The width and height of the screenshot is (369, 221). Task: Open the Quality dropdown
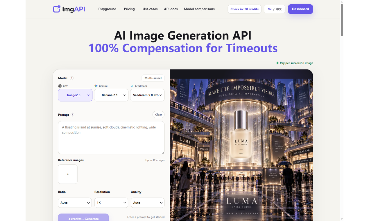(x=148, y=203)
